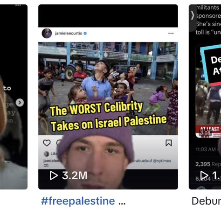
Task: Open the left partially visible video
Action: [14, 97]
